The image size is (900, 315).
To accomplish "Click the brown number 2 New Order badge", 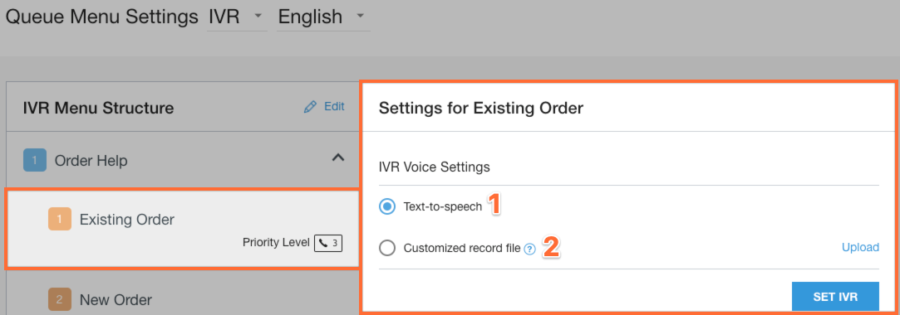I will (60, 299).
